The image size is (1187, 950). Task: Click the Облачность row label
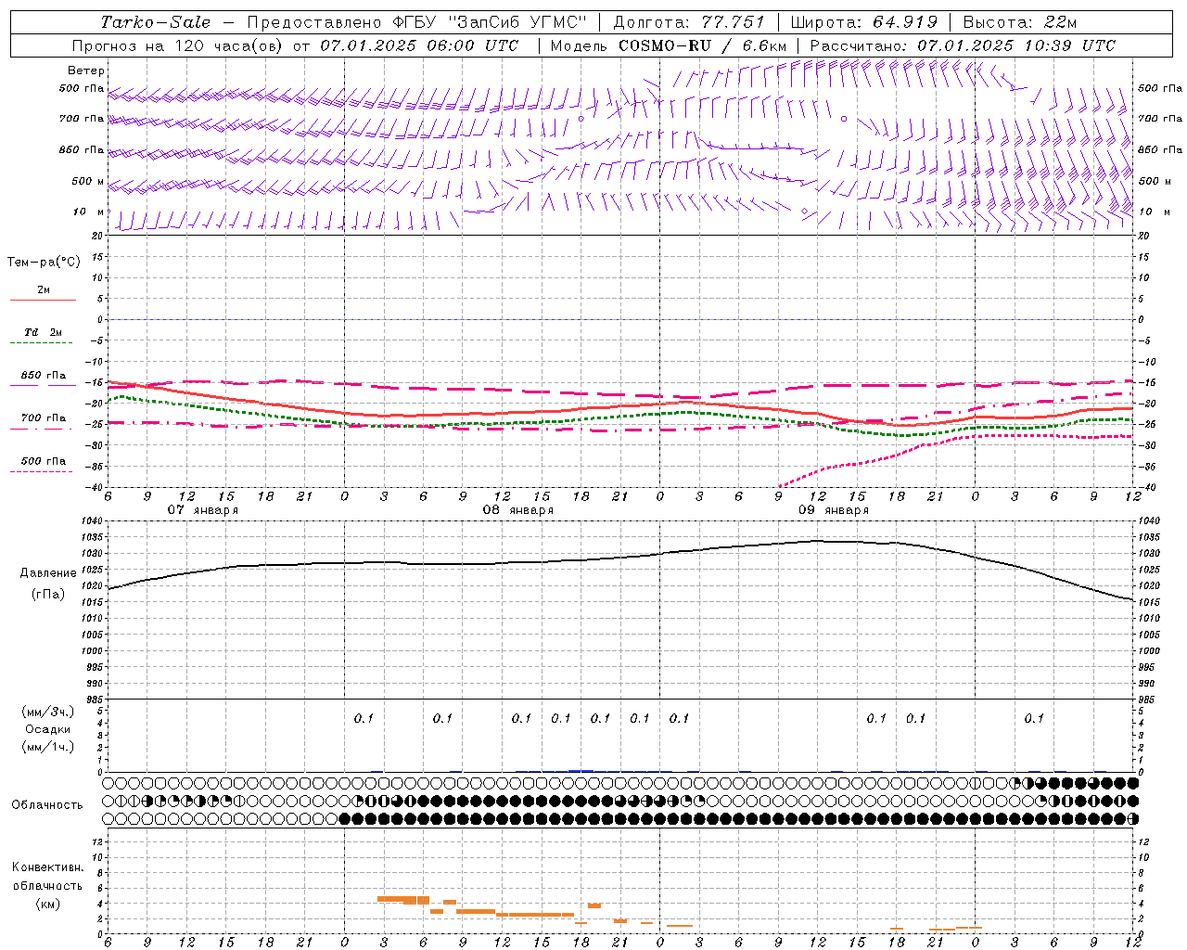point(47,804)
